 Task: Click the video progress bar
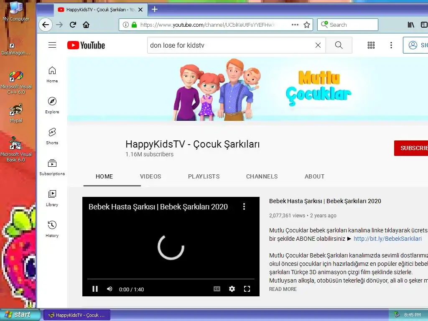[x=171, y=279]
